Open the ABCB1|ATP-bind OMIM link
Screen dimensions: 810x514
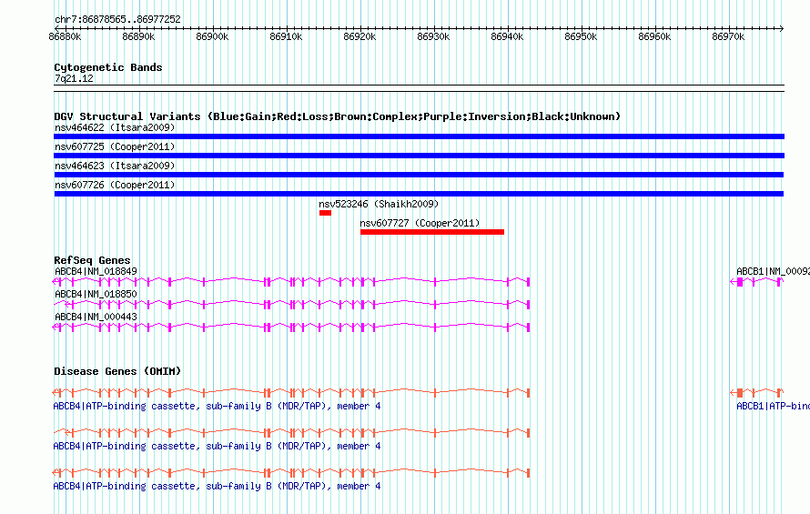(x=773, y=407)
